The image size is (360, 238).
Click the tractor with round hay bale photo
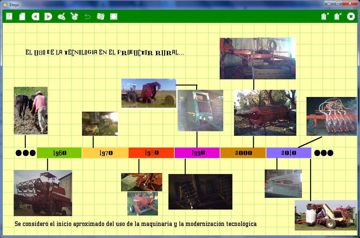pyautogui.click(x=149, y=93)
